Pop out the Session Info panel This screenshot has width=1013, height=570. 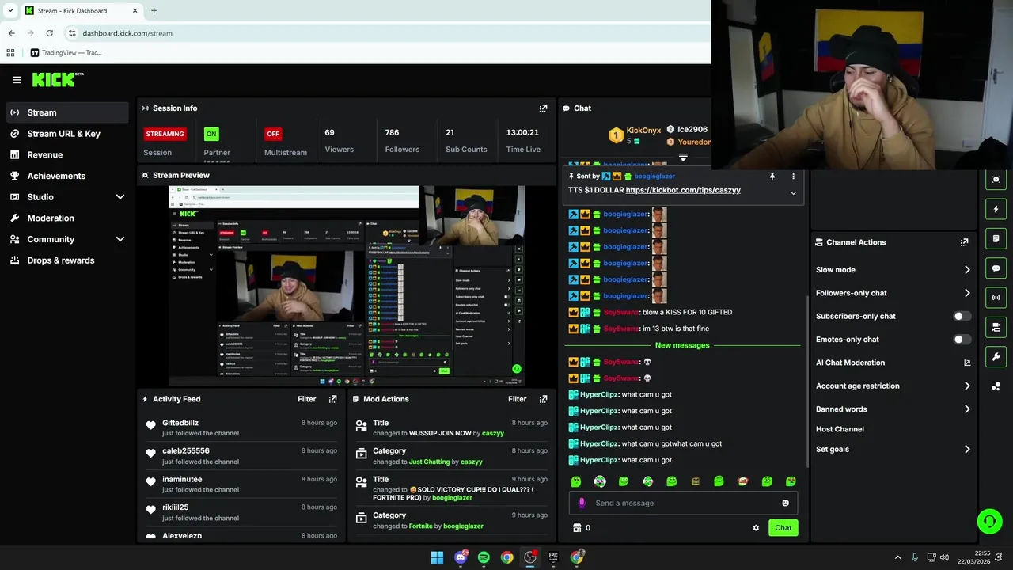coord(543,108)
